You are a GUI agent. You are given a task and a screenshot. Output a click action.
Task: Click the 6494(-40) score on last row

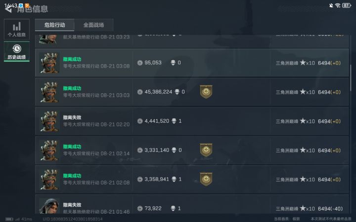(330, 208)
